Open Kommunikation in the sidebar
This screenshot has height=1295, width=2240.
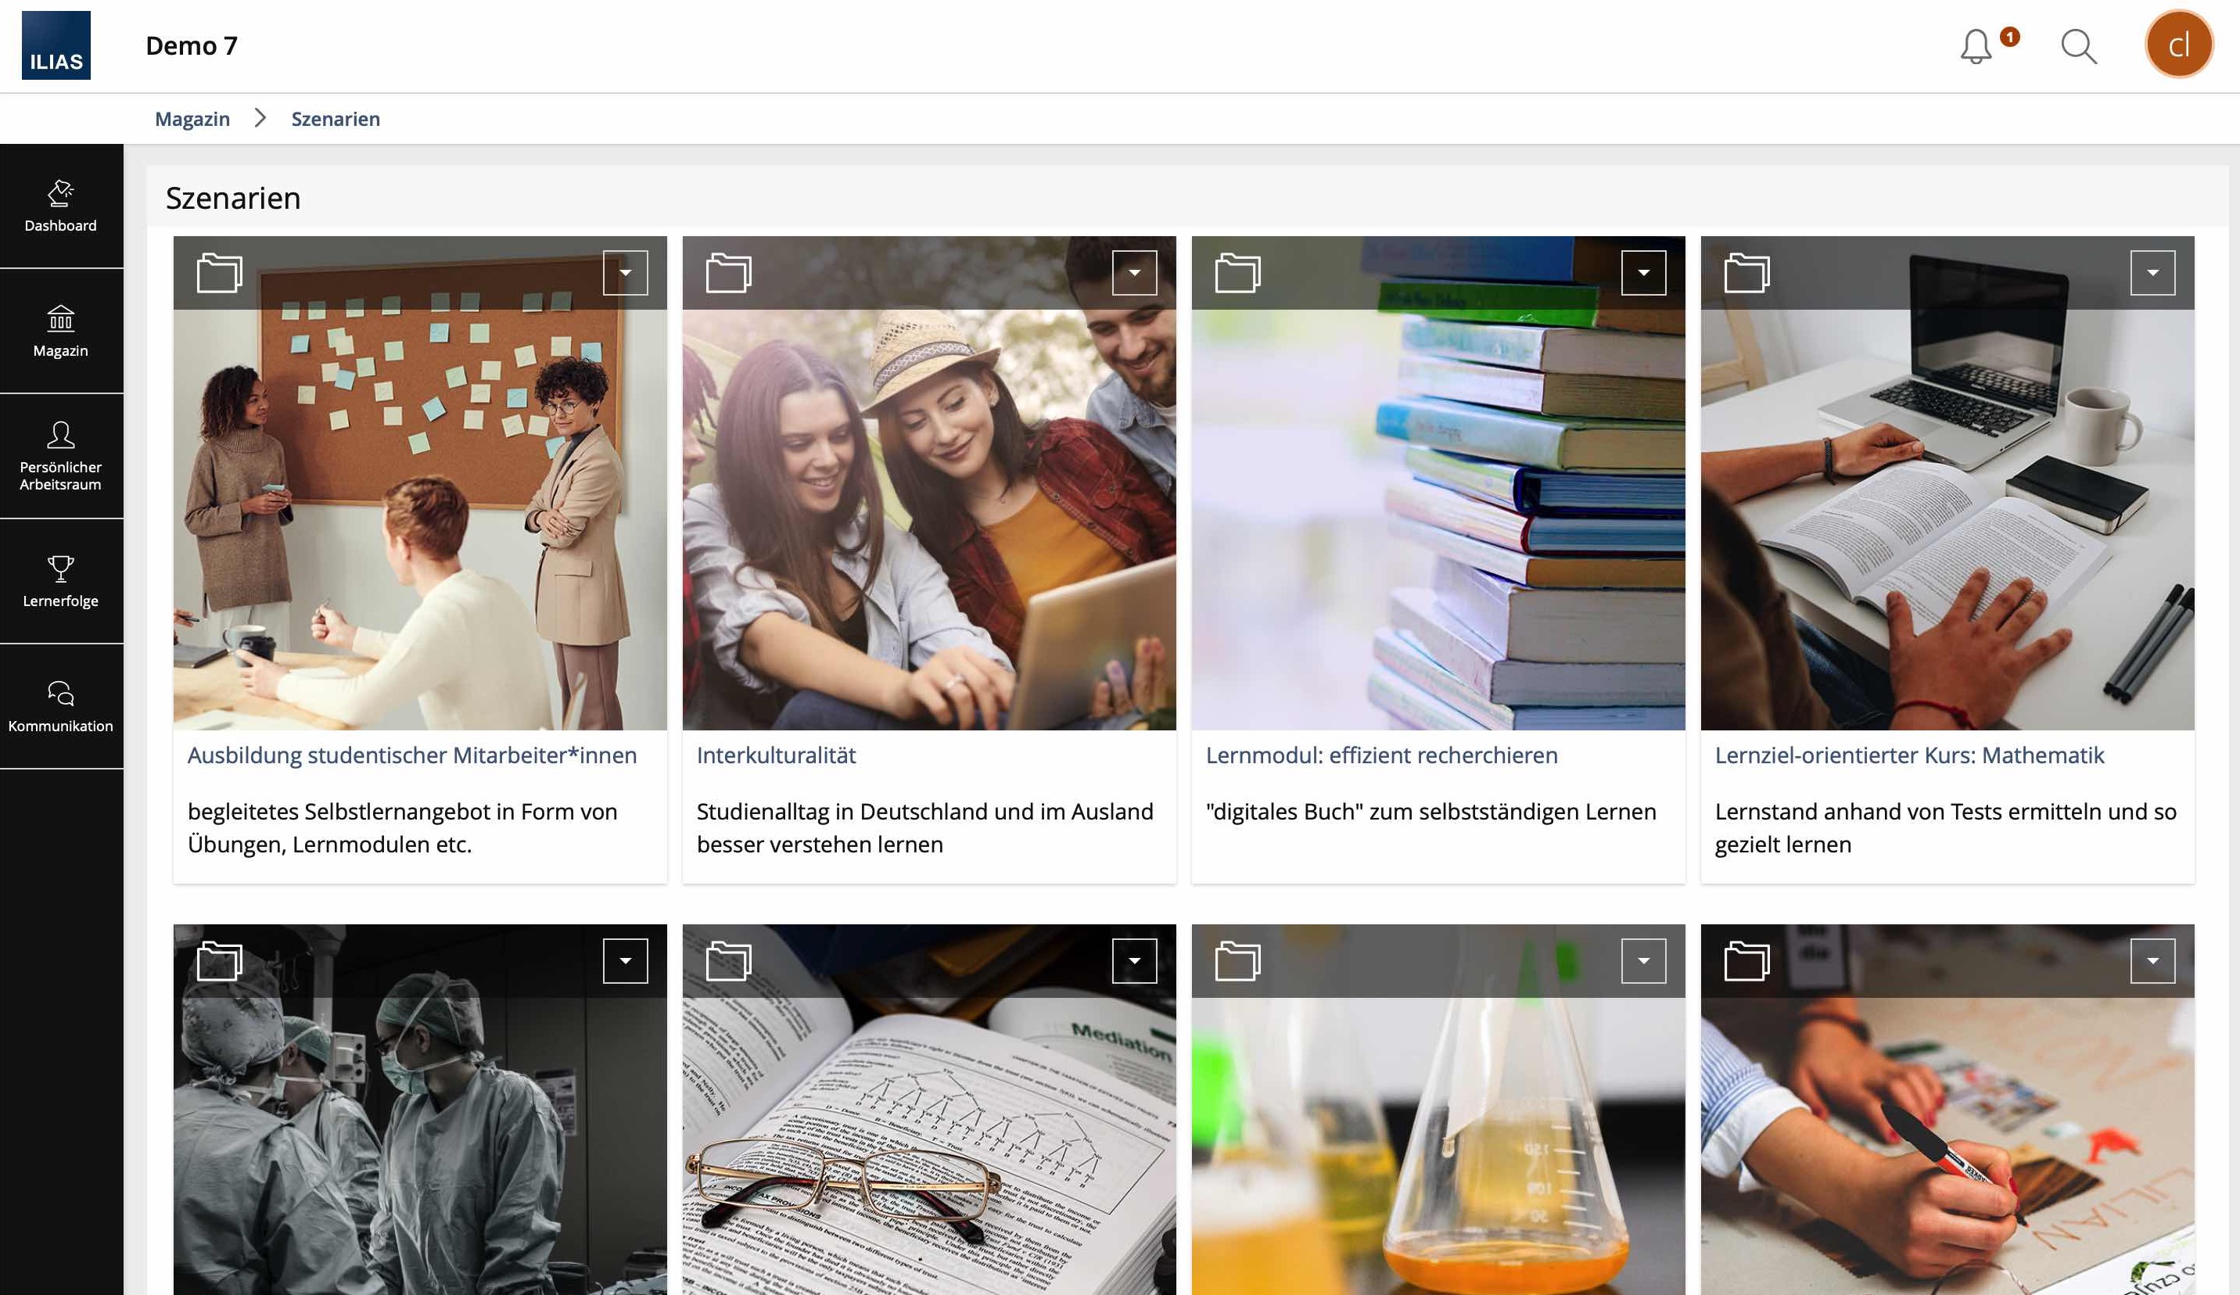(60, 707)
